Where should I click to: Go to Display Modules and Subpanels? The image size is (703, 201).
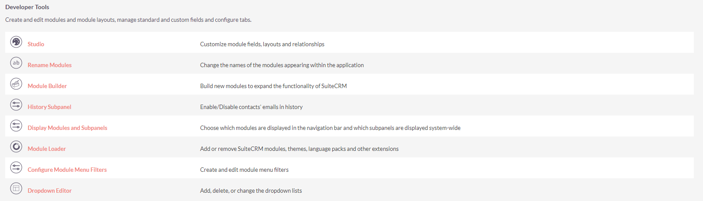point(67,128)
